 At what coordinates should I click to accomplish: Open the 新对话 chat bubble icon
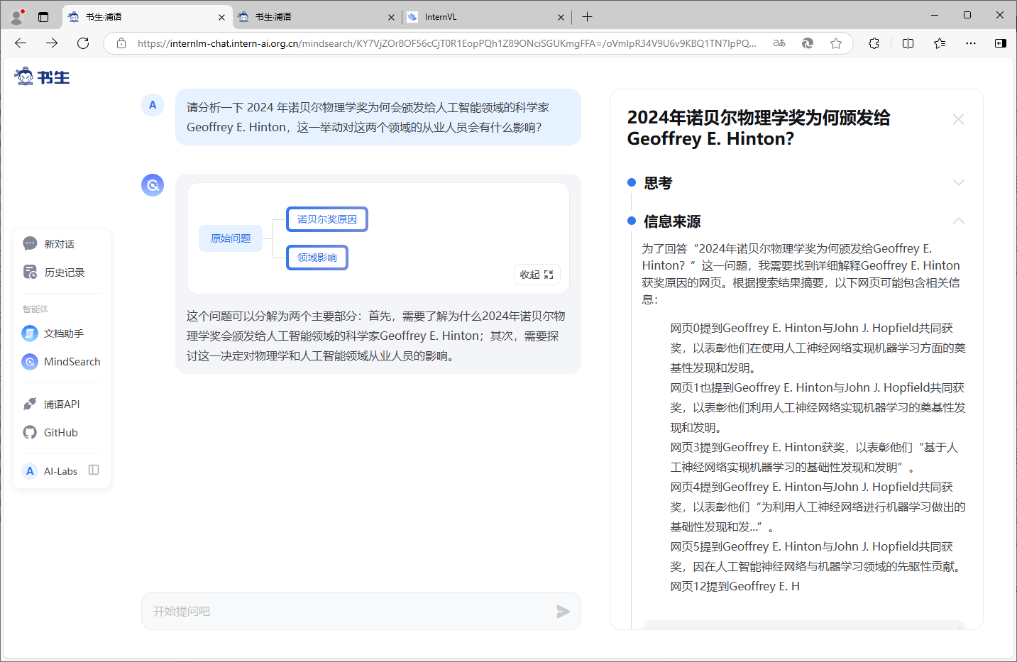click(x=30, y=243)
